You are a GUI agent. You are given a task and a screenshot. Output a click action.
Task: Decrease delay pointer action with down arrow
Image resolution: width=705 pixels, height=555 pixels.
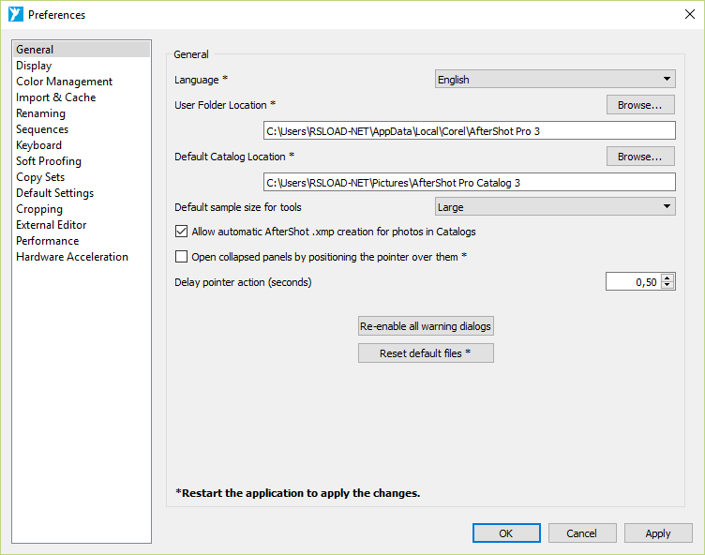pos(667,285)
